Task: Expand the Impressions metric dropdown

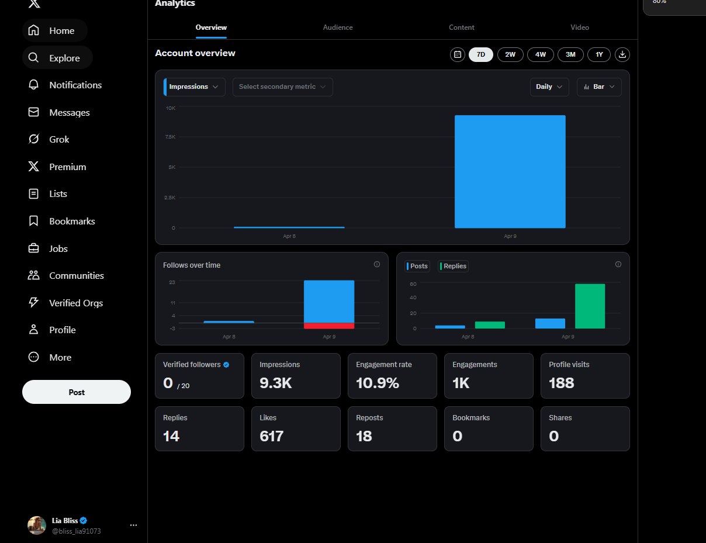Action: point(194,87)
